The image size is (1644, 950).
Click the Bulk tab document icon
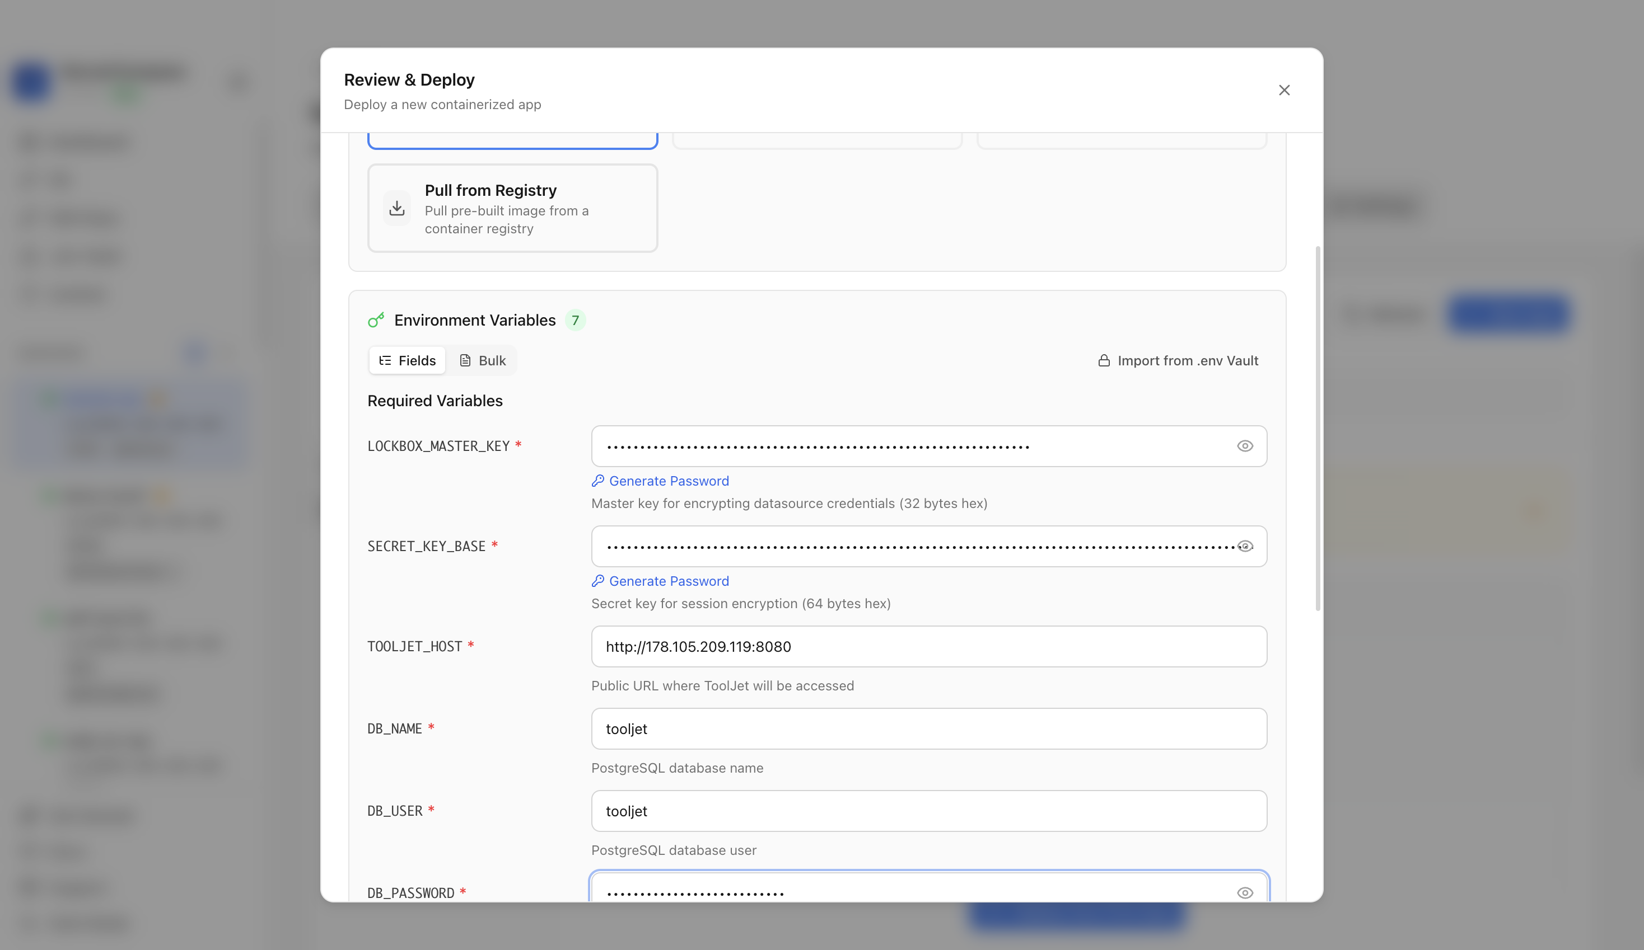[465, 360]
